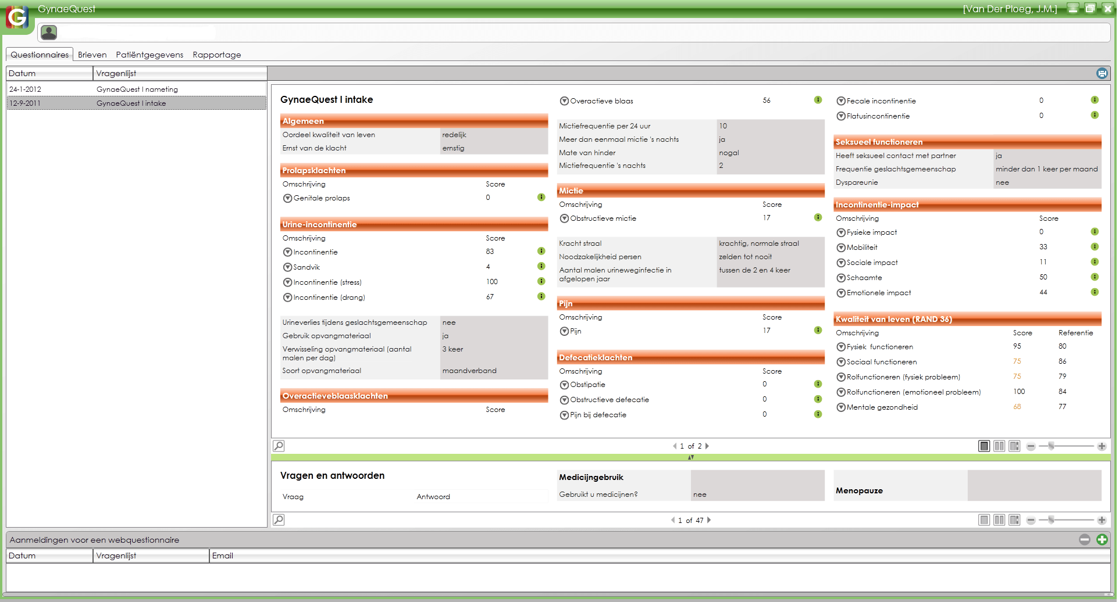The image size is (1119, 602).
Task: Open search magnifier in Vragen en antwoorden viewer
Action: pos(279,520)
